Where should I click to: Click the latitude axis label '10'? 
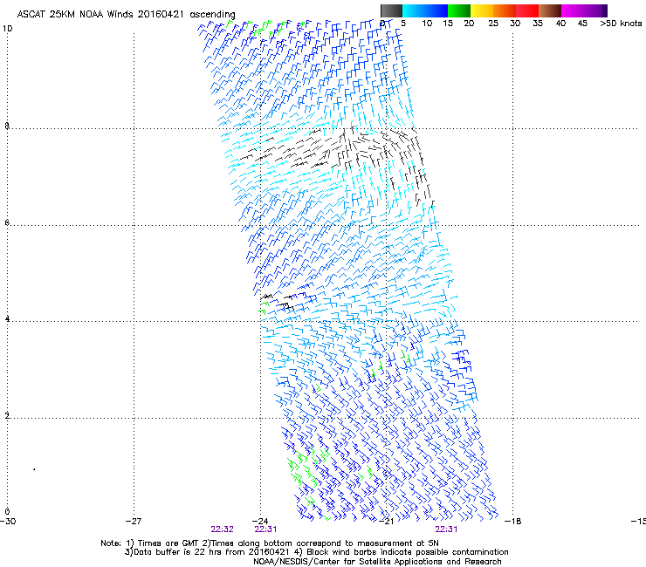pos(7,29)
